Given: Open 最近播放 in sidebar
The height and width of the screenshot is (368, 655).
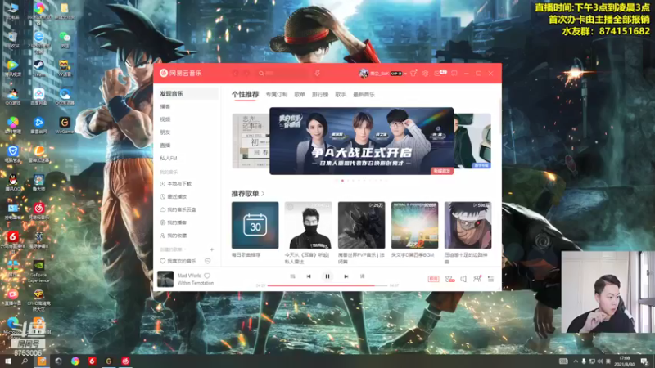Looking at the screenshot, I should 174,196.
